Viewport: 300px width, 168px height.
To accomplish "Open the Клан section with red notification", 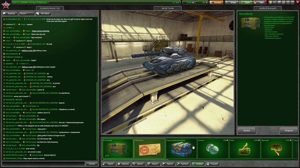I will coord(260,2).
